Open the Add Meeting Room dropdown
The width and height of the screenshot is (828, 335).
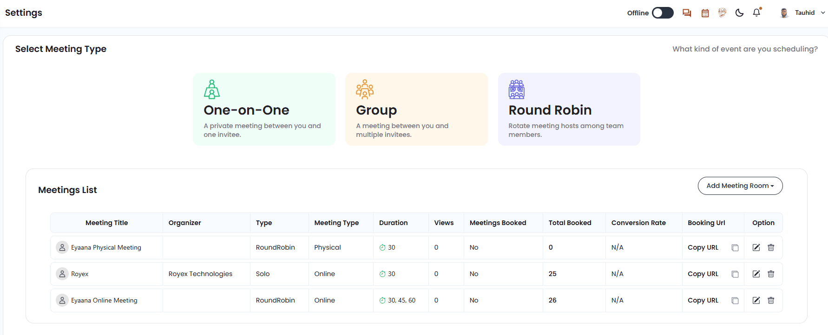pos(740,186)
